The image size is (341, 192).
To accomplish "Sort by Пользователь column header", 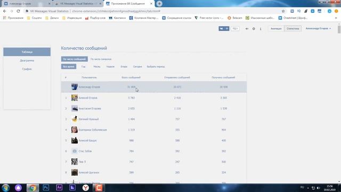I will click(89, 77).
